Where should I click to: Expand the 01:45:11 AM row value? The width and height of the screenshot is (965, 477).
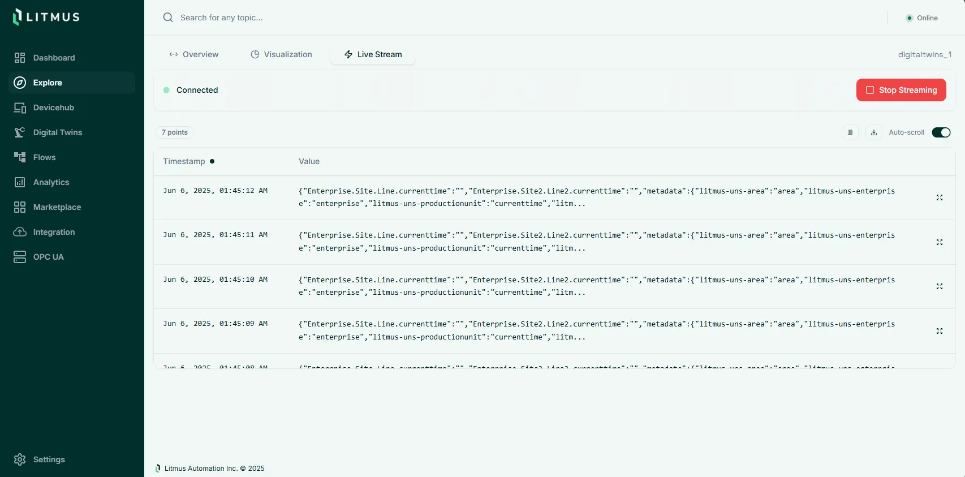point(940,242)
